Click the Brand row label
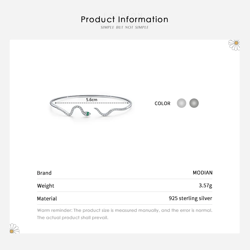The image size is (250, 250). [x=44, y=173]
